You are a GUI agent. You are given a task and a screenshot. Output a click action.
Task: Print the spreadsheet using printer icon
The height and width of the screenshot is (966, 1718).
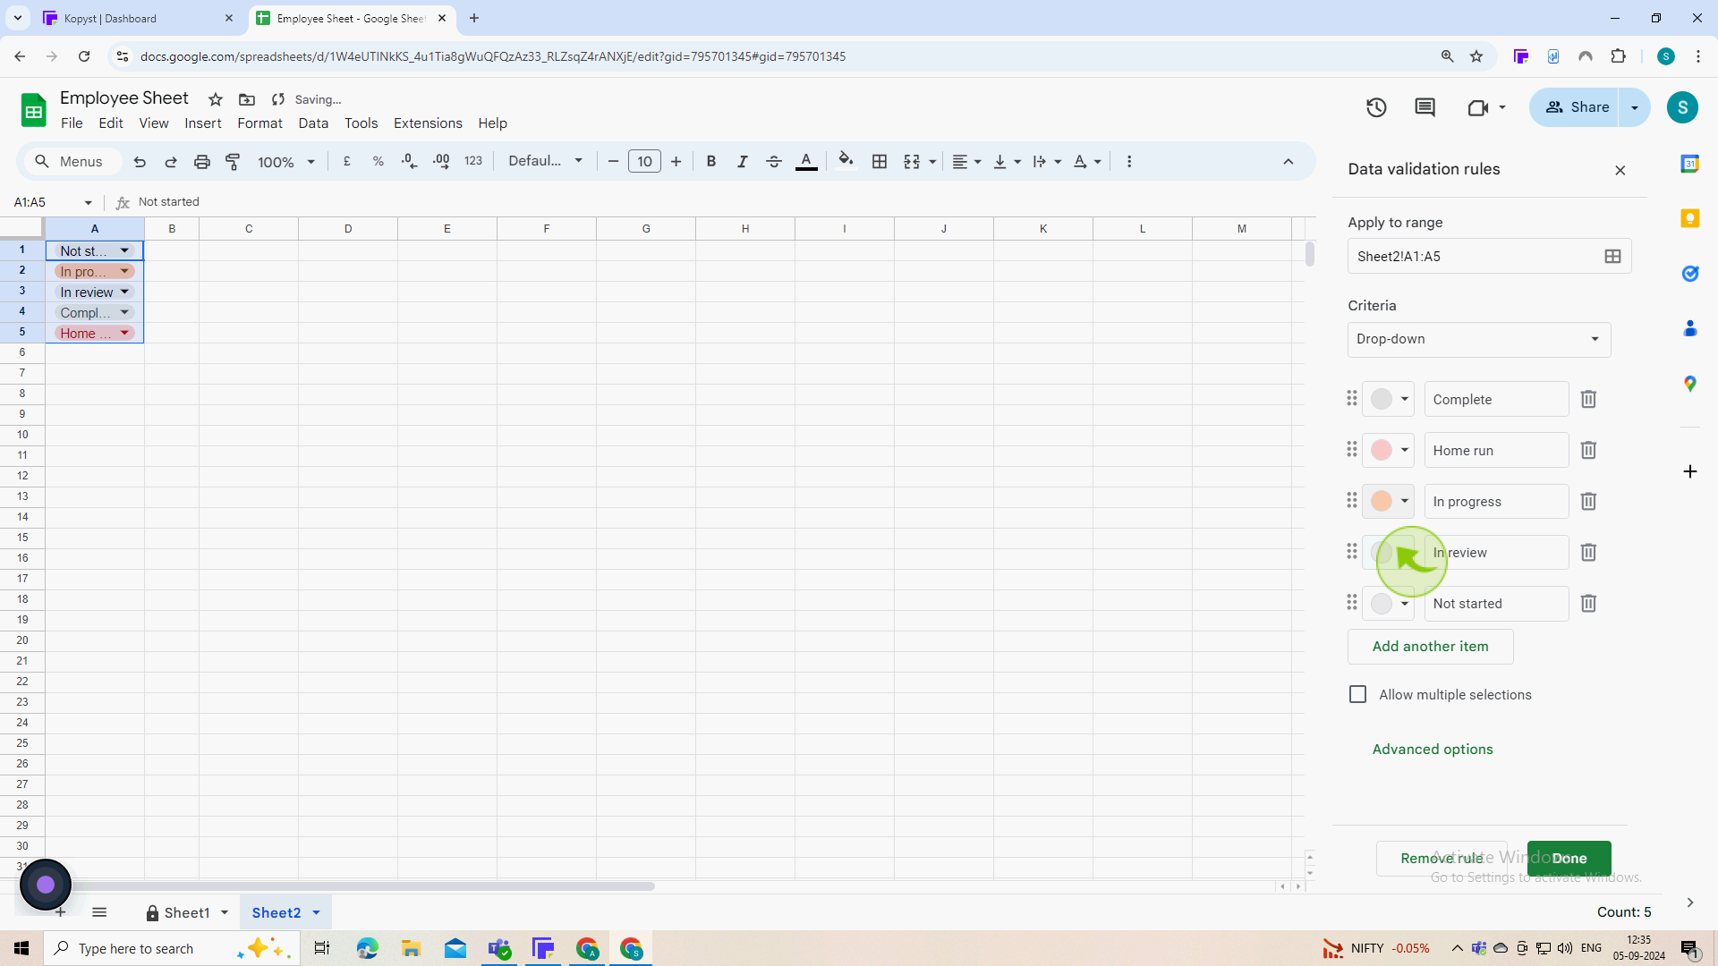[202, 162]
